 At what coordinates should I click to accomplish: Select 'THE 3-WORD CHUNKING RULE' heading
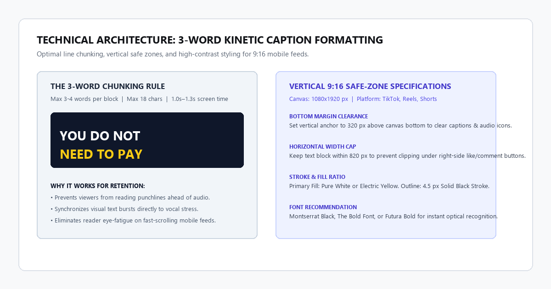(107, 86)
